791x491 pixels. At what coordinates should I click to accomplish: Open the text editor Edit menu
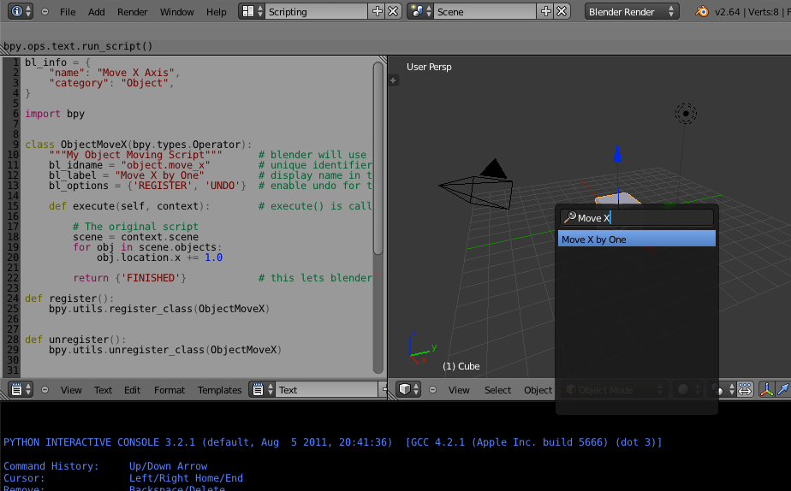tap(132, 390)
